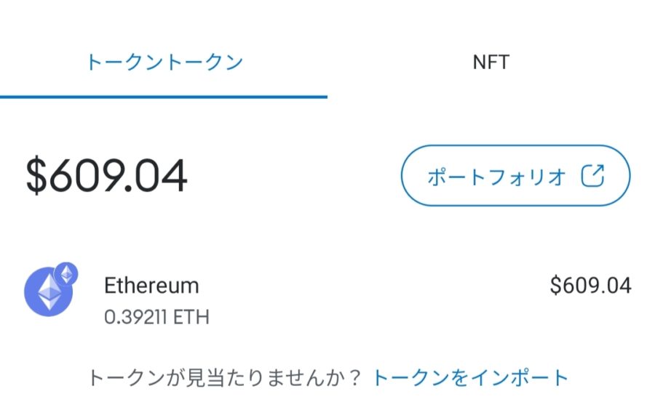Image resolution: width=655 pixels, height=418 pixels.
Task: Click the Ethereum row's $609.04 value
Action: 590,286
